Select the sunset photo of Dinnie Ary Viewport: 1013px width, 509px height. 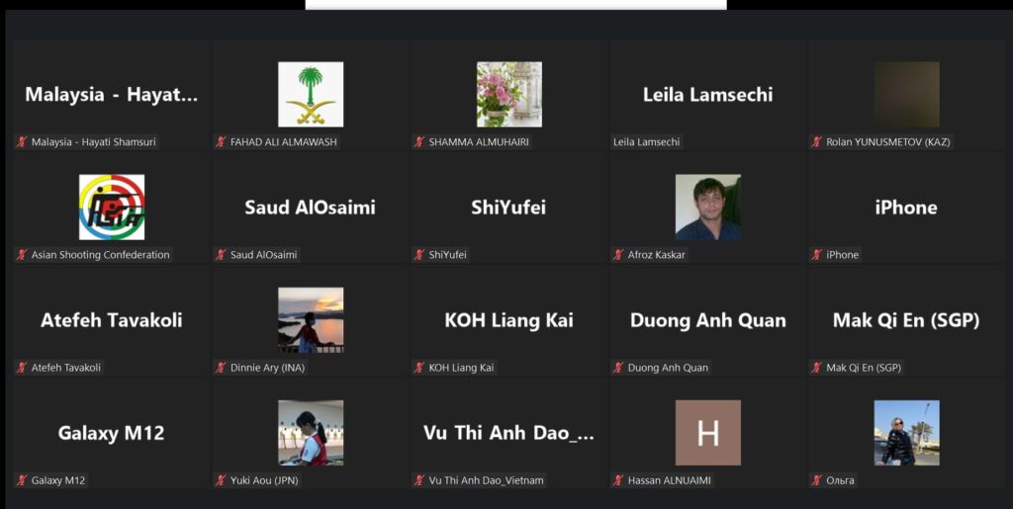311,320
